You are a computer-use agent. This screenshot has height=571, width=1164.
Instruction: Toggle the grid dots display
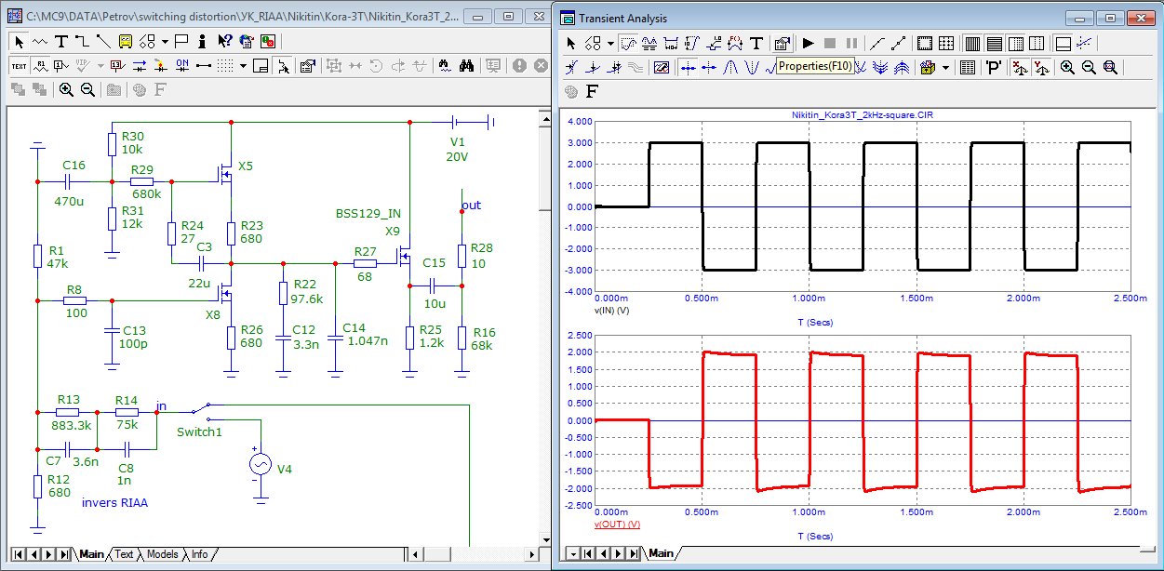click(224, 65)
